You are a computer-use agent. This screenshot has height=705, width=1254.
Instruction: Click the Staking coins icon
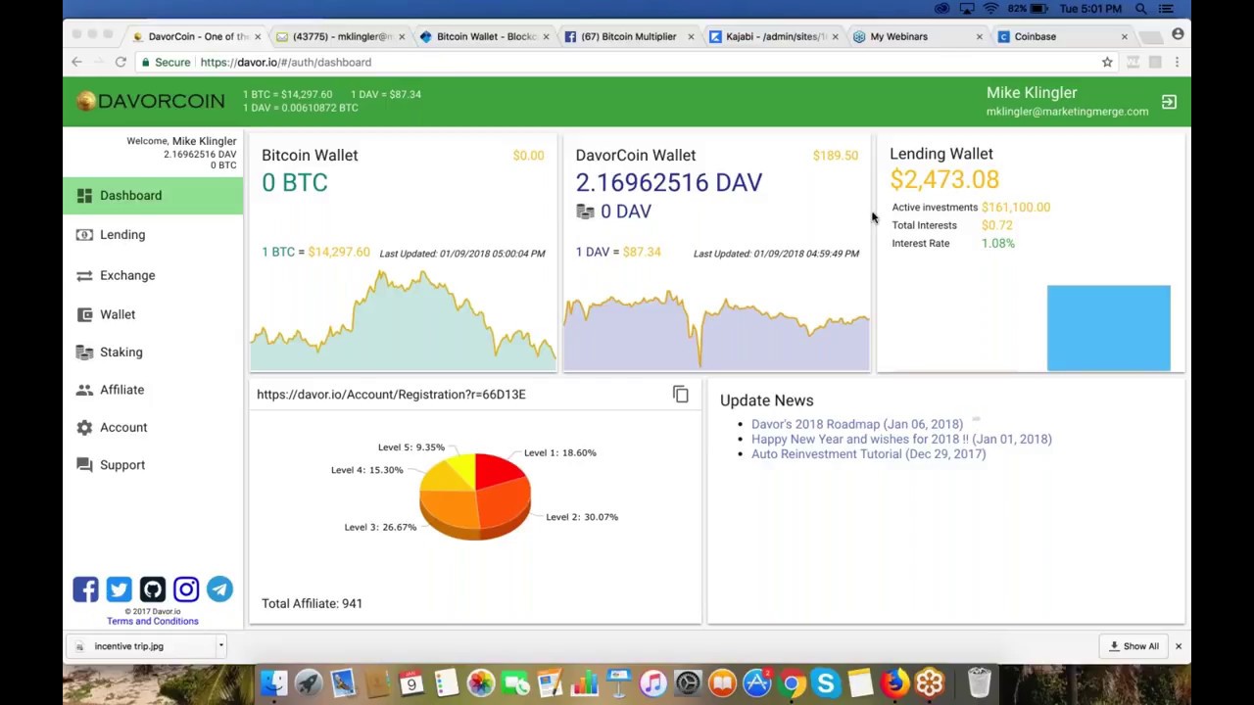tap(84, 352)
